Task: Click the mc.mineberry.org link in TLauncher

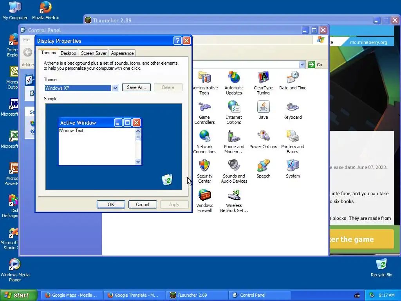Action: click(368, 42)
